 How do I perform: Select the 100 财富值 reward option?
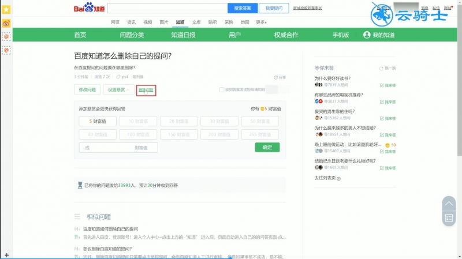click(x=138, y=134)
